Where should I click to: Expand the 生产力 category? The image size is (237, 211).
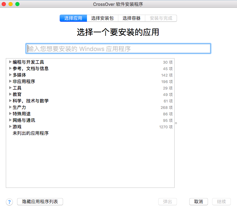click(10, 107)
